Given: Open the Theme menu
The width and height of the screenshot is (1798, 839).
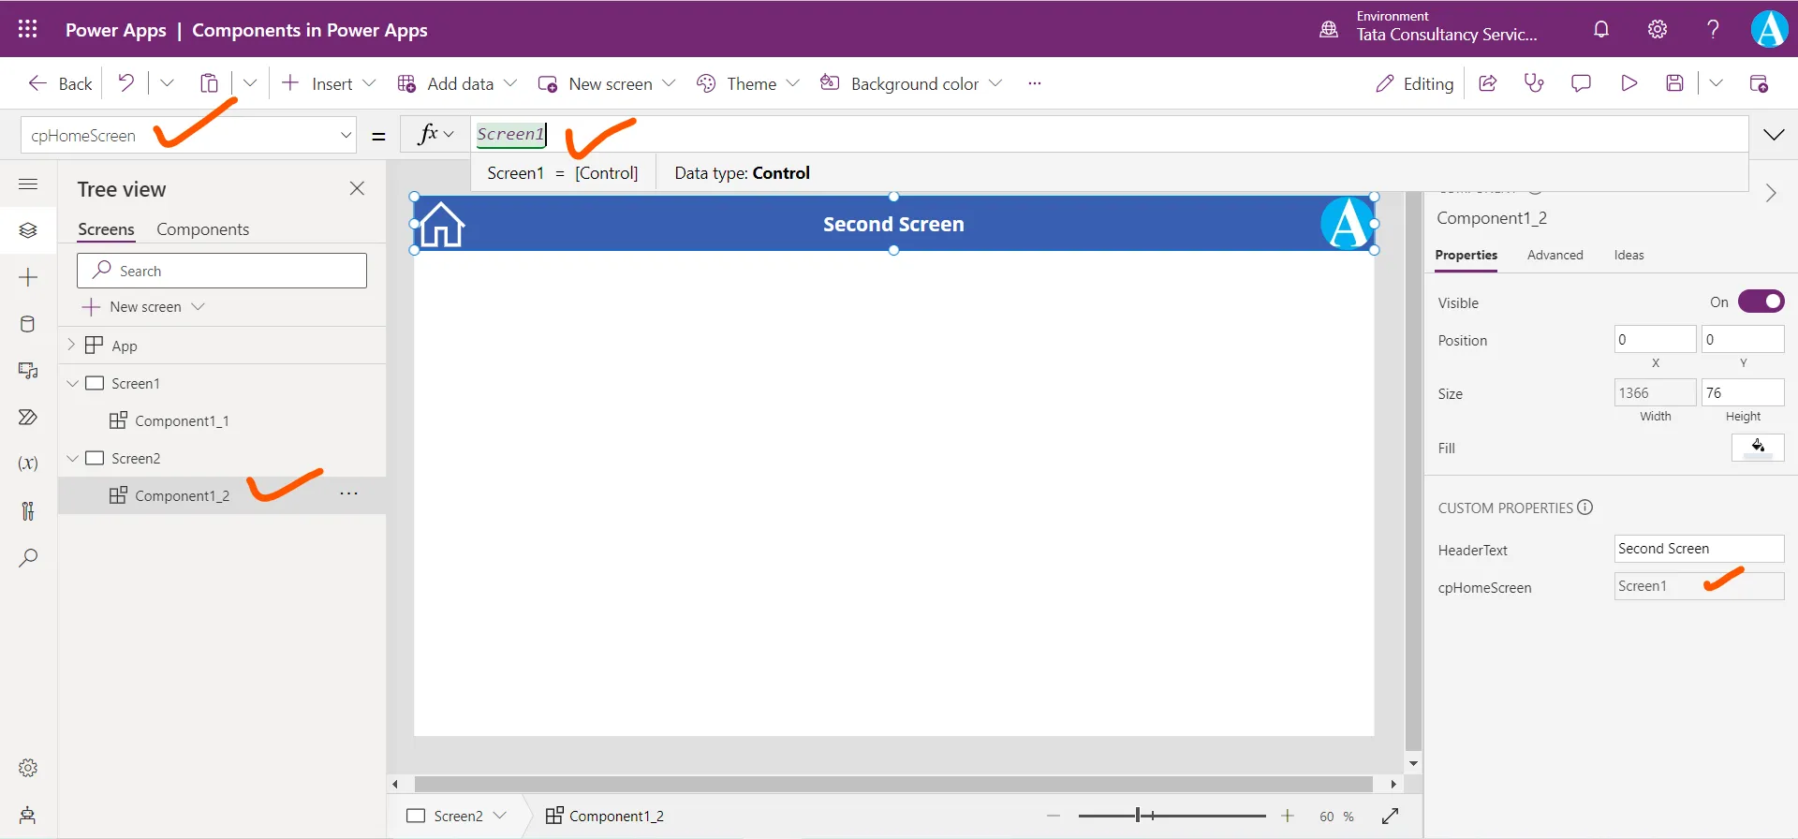Looking at the screenshot, I should pos(747,83).
